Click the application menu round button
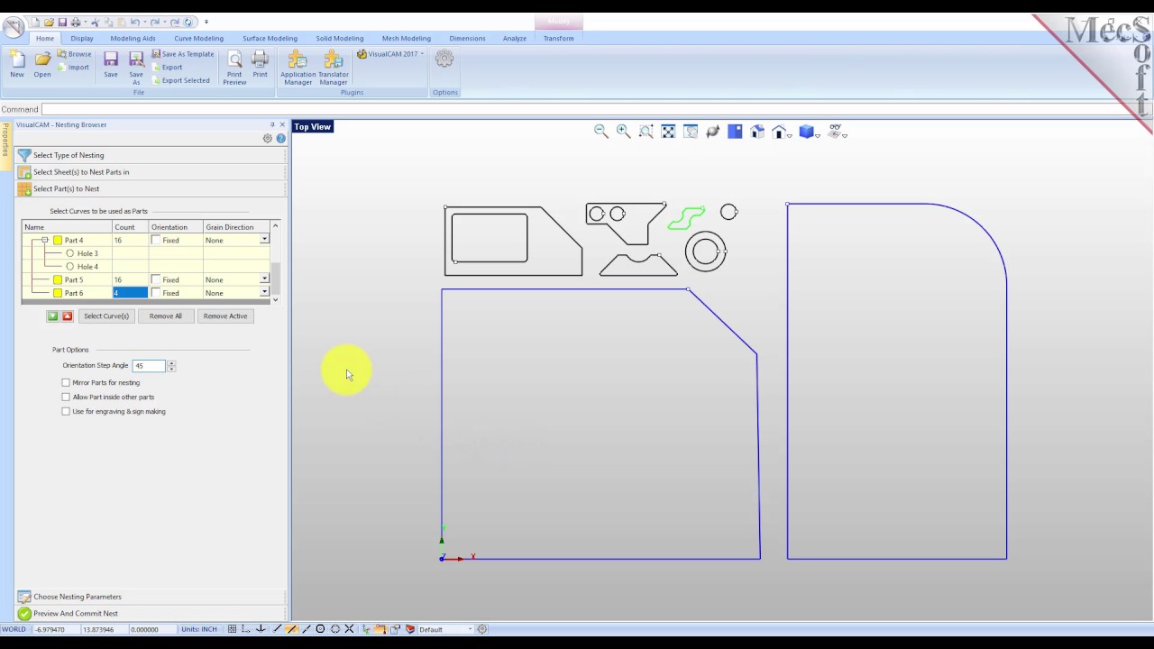 (x=13, y=28)
